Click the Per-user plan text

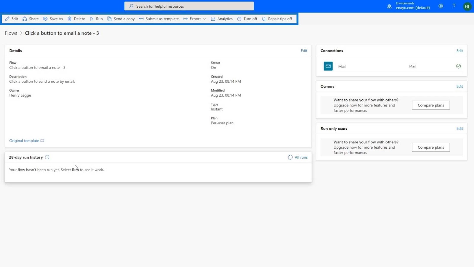point(222,123)
